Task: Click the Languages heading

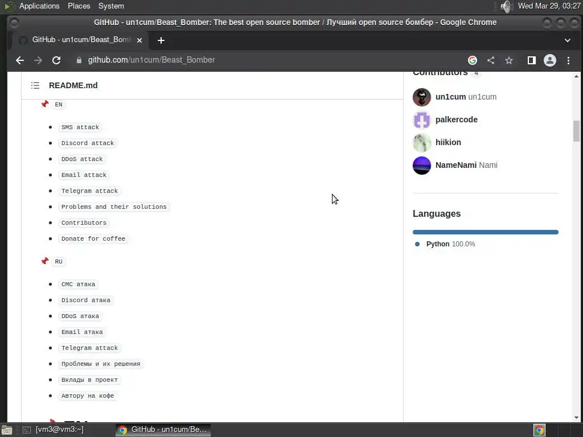Action: coord(437,214)
